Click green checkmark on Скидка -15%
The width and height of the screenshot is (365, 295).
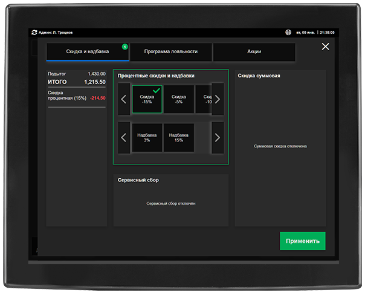tap(157, 90)
